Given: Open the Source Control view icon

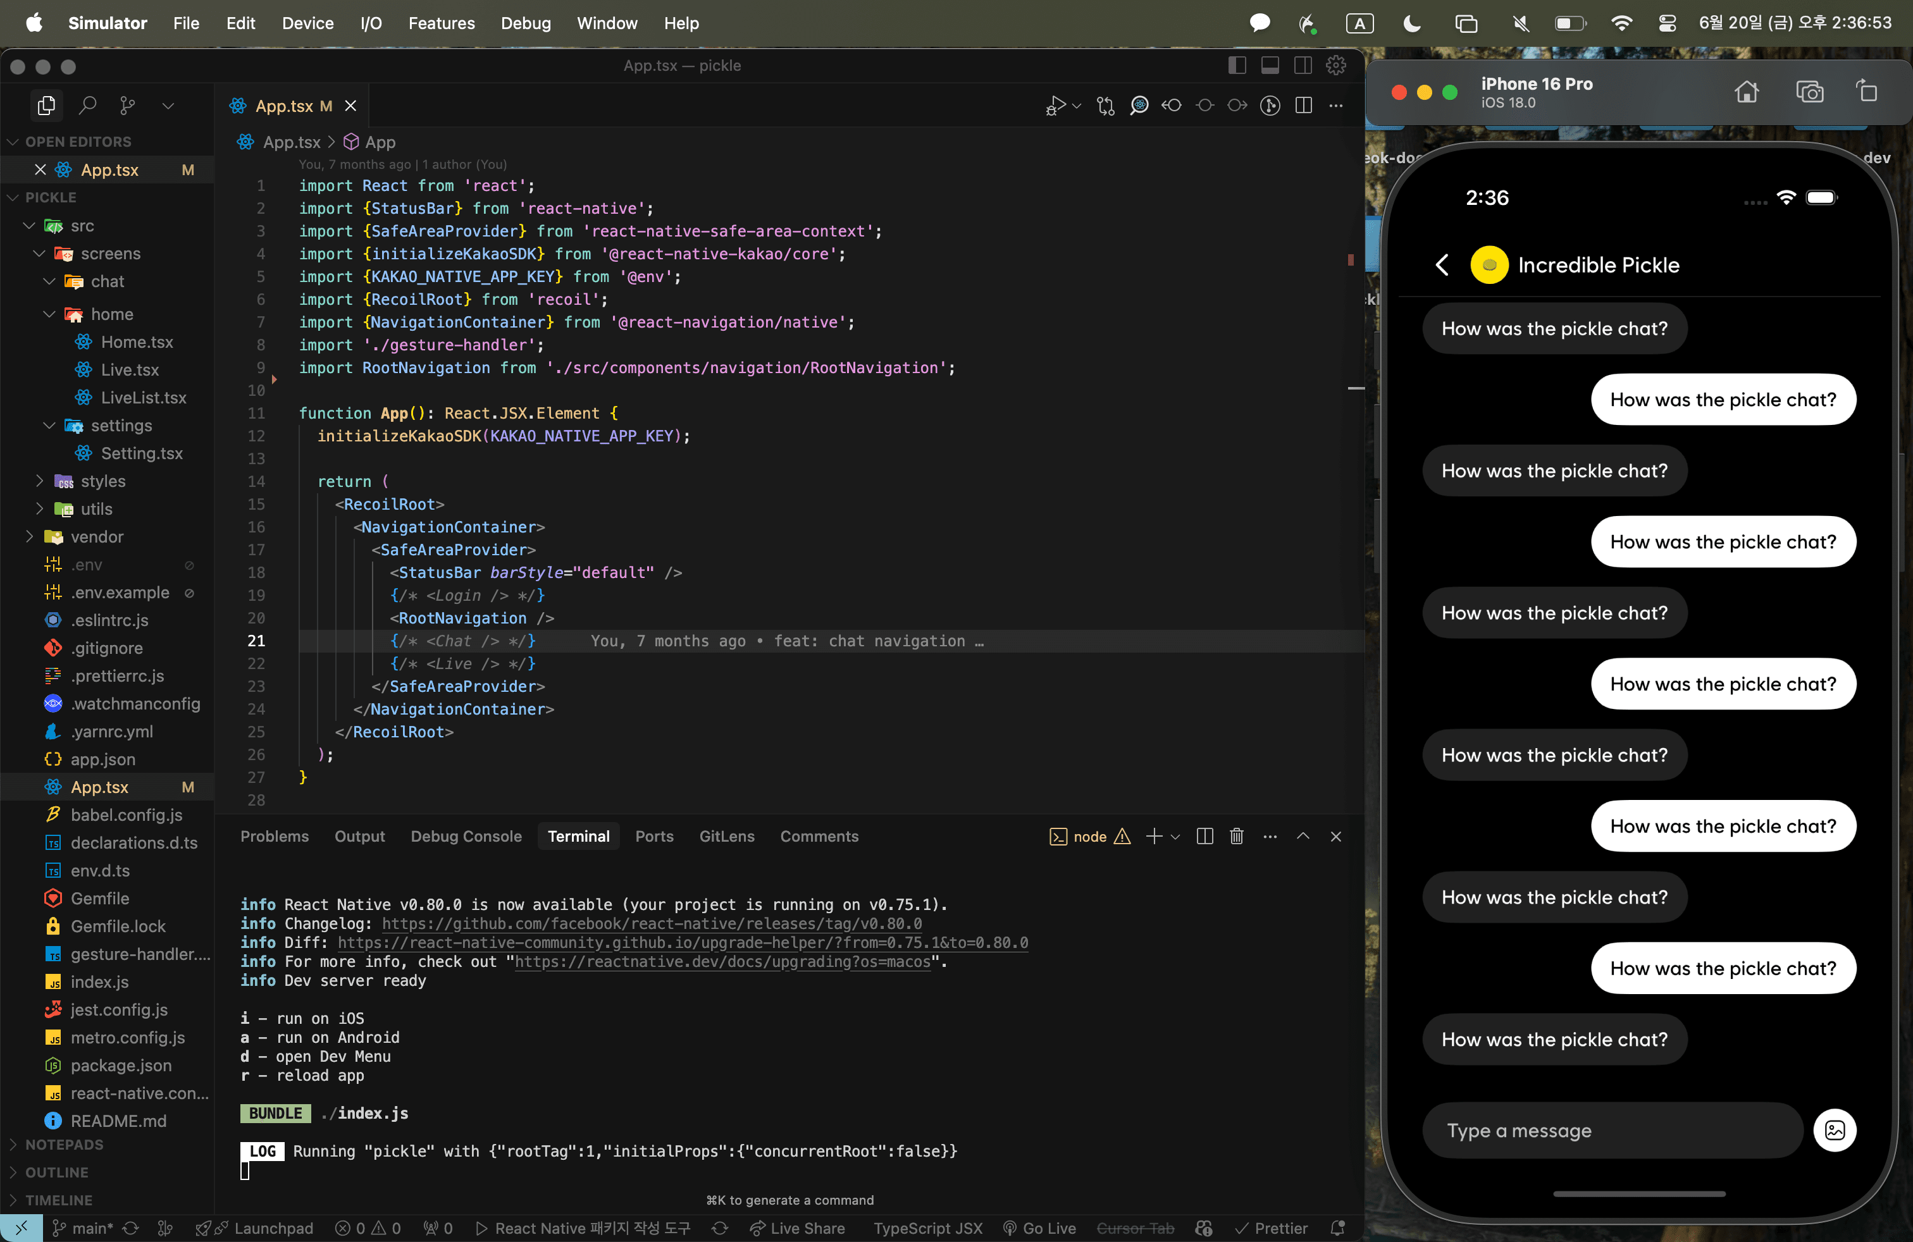Looking at the screenshot, I should (x=127, y=105).
